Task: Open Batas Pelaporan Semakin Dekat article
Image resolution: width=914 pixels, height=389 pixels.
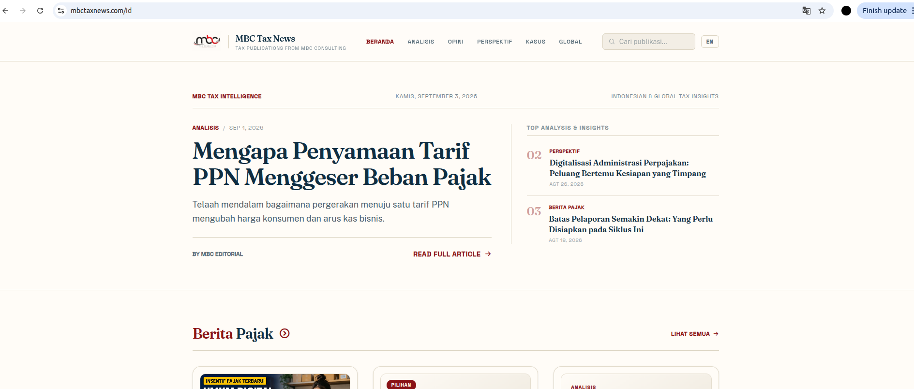Action: [630, 224]
